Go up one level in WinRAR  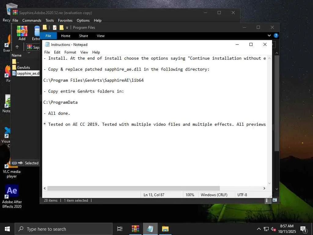click(17, 47)
